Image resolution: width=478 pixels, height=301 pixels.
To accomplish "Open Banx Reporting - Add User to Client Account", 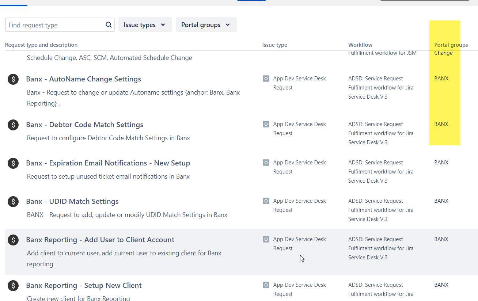I will 100,240.
